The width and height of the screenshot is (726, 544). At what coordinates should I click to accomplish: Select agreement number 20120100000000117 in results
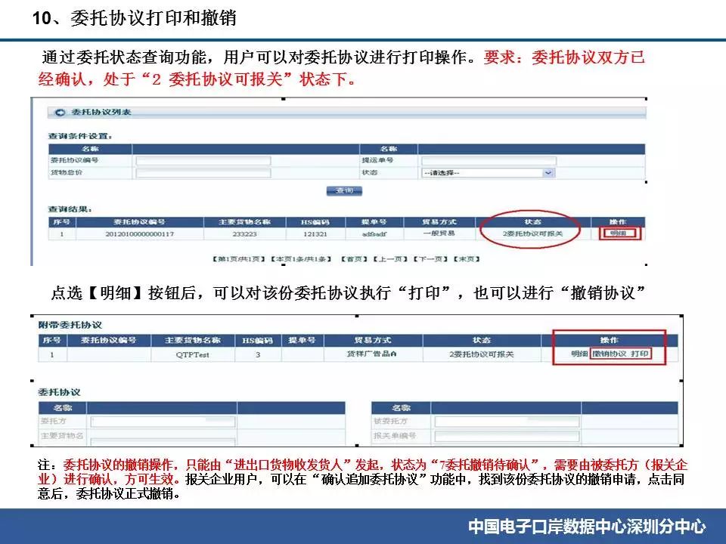pos(139,234)
